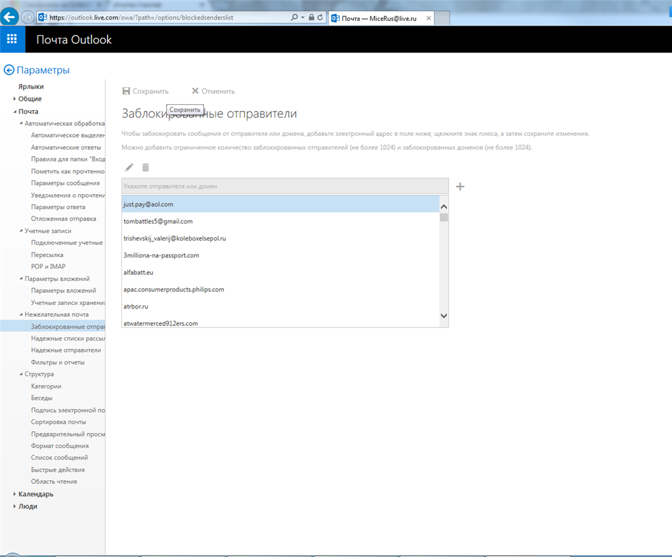The width and height of the screenshot is (672, 557).
Task: Open Беседы settings
Action: [x=41, y=398]
